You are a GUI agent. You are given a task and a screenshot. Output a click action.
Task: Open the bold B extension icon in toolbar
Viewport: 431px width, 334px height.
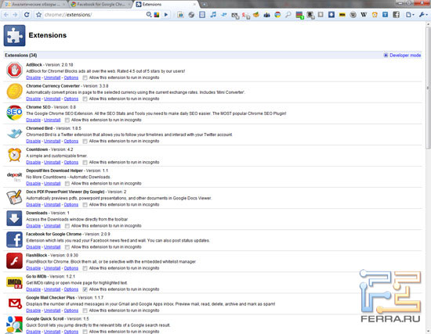point(310,15)
